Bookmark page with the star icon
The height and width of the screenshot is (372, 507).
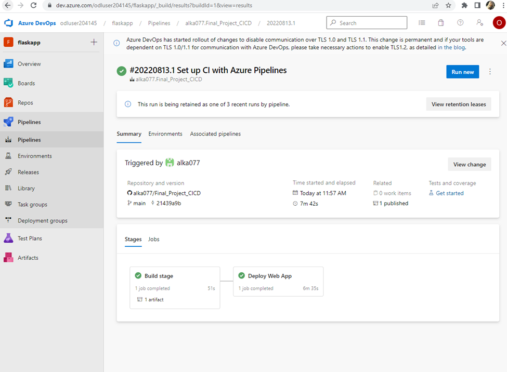pos(448,5)
